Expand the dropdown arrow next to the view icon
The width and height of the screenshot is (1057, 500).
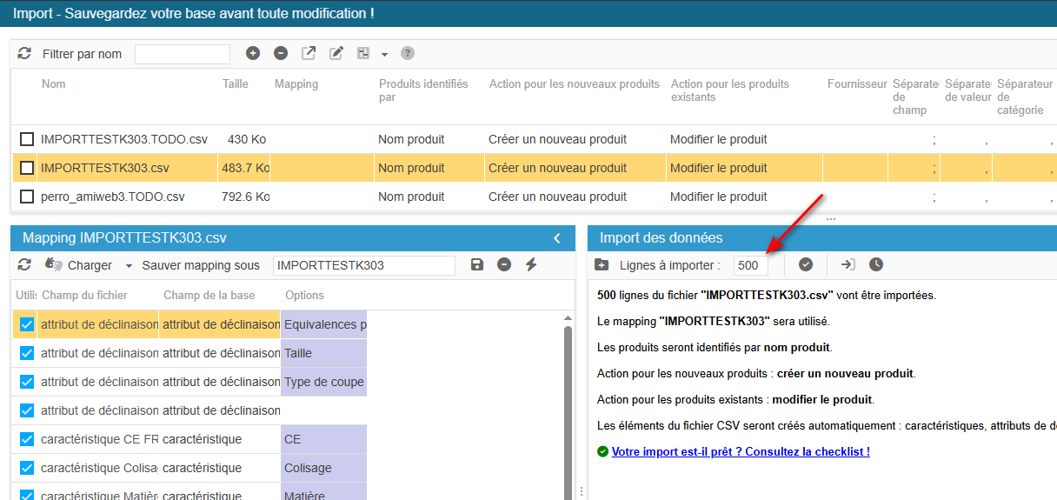(384, 55)
